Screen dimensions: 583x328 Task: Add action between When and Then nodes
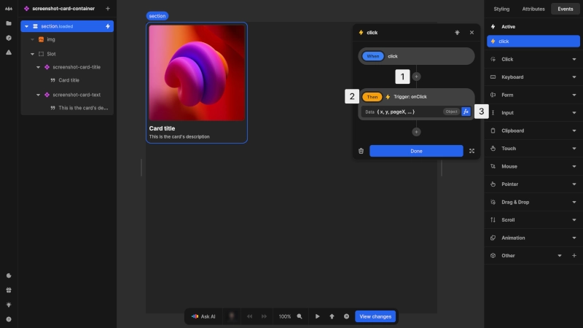click(416, 77)
